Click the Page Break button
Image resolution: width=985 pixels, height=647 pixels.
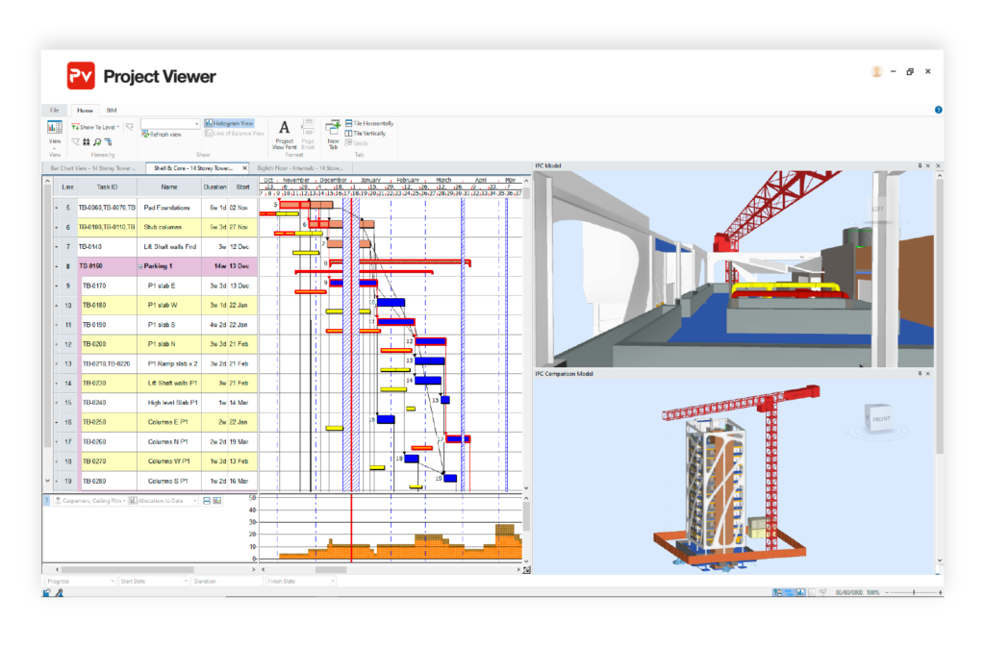point(308,135)
